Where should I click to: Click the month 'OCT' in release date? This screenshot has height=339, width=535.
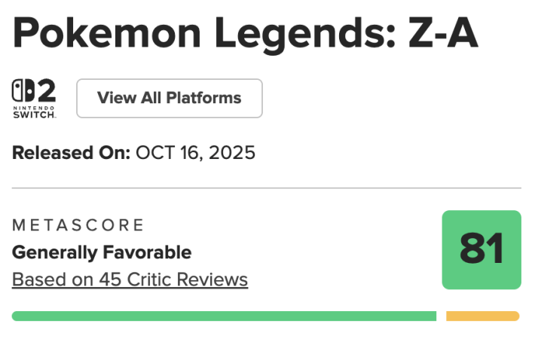[155, 154]
